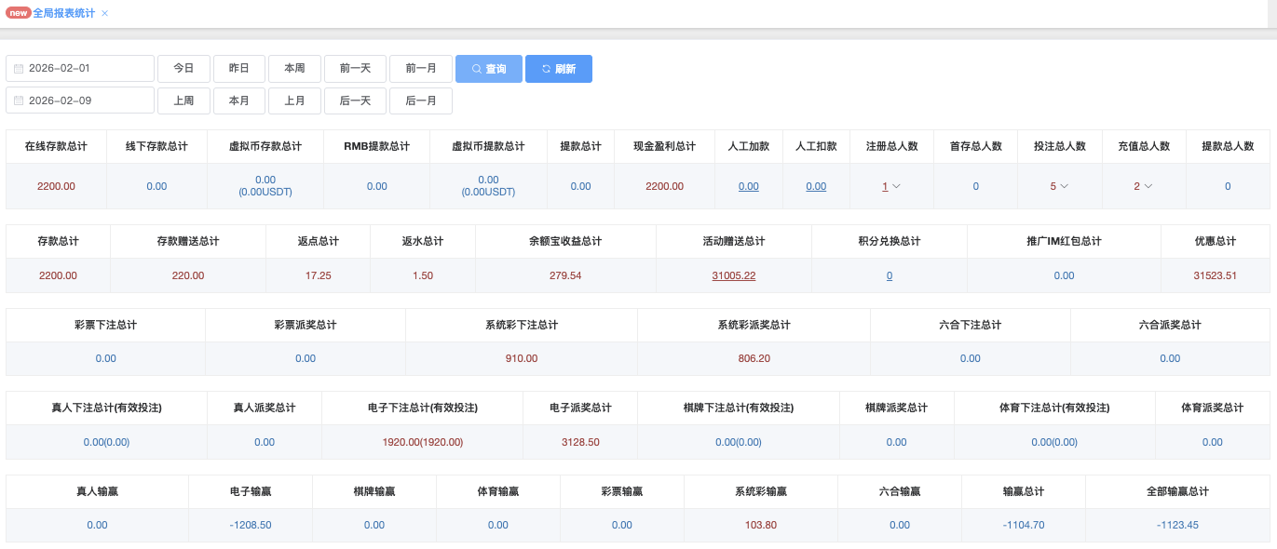The image size is (1277, 549).
Task: Open the 人工加款 0.00 link
Action: (x=748, y=186)
